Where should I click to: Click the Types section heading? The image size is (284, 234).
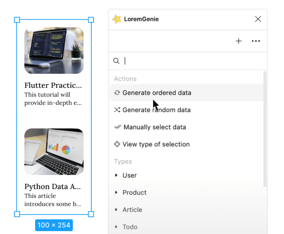pos(123,162)
